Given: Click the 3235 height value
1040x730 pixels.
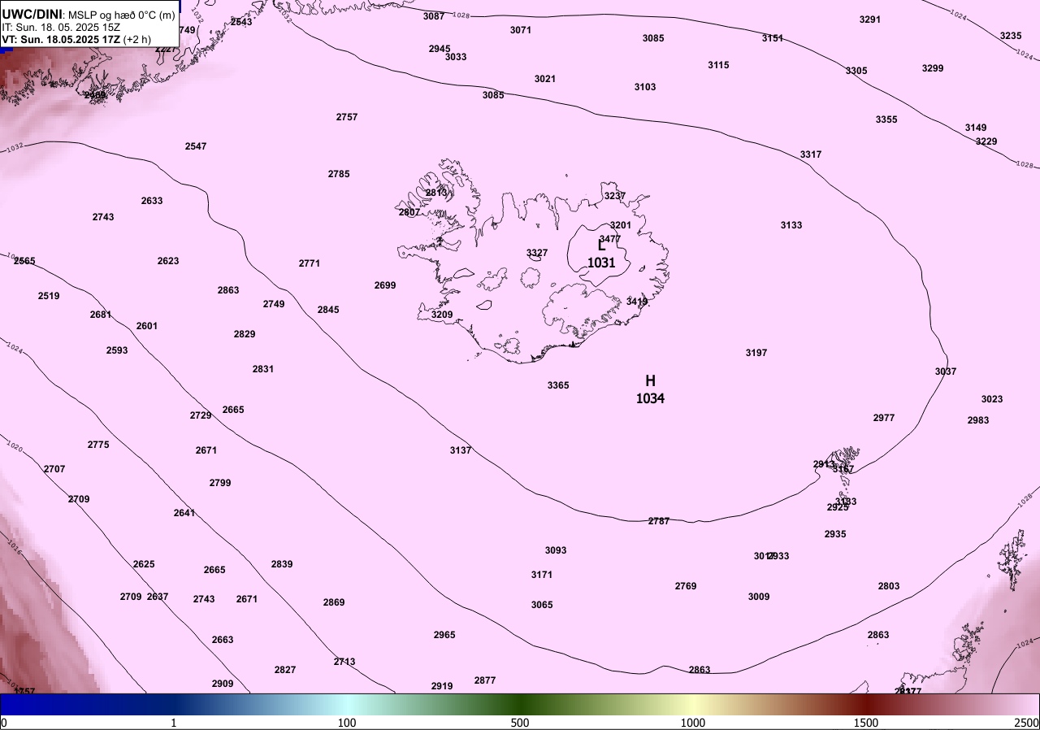Looking at the screenshot, I should click(x=1011, y=36).
